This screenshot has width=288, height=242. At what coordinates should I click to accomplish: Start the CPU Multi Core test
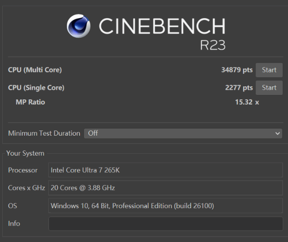tap(269, 70)
